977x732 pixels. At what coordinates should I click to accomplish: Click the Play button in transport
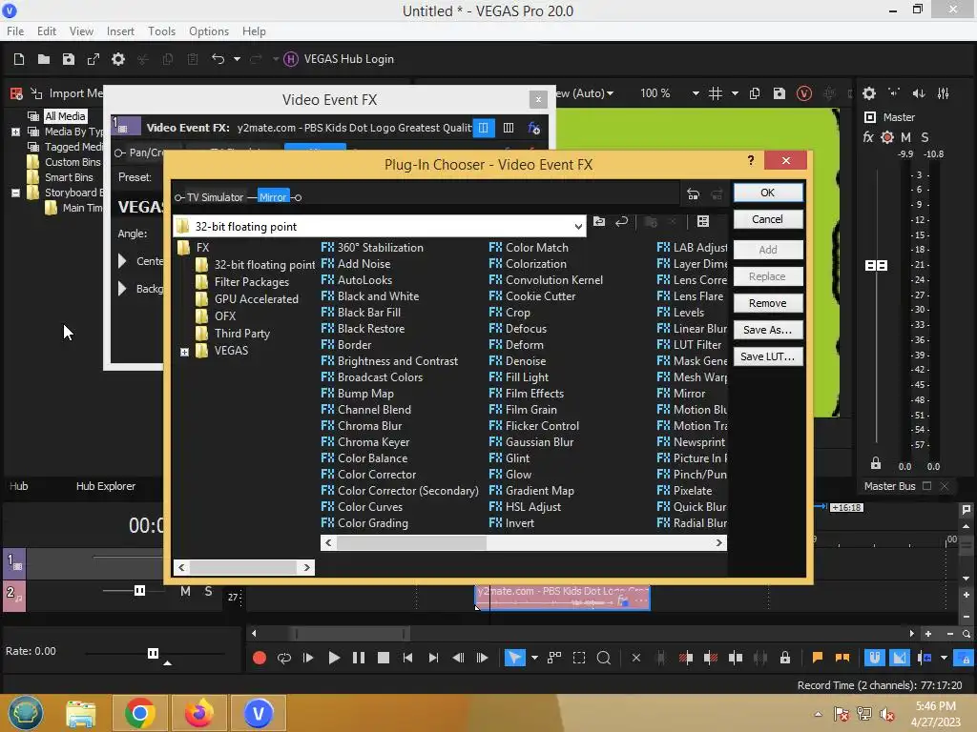tap(333, 658)
